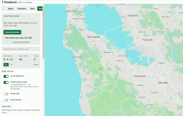Screen dimensions: 183x116
Task: Click the Fremont label on map
Action: (147, 40)
